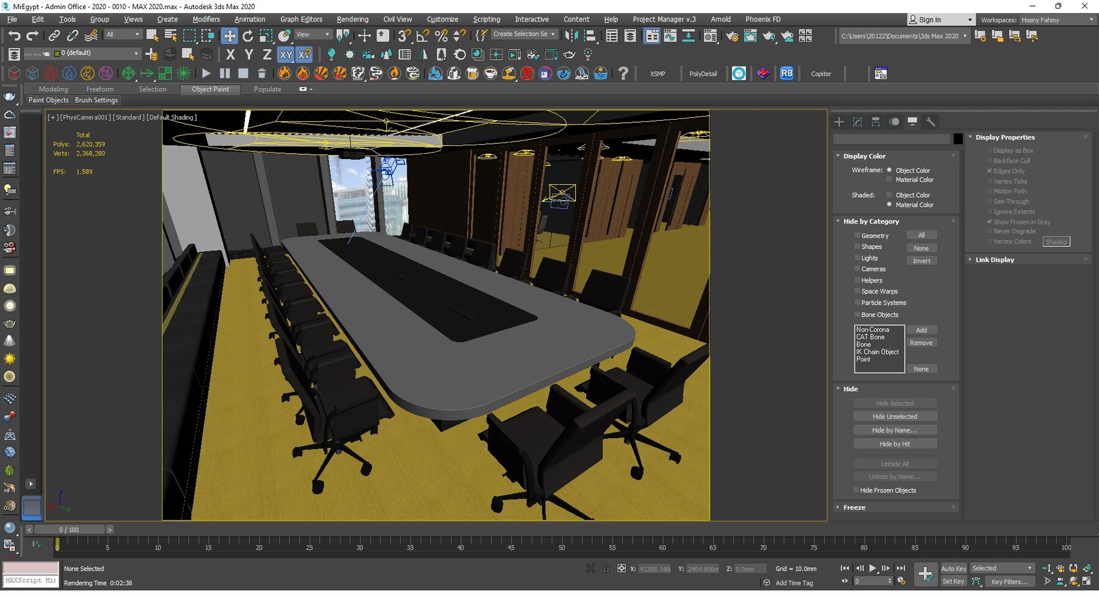
Task: Select the Select and Rotate tool
Action: pos(248,35)
